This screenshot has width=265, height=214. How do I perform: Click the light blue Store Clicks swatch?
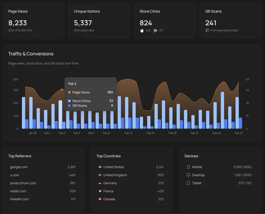(x=69, y=101)
